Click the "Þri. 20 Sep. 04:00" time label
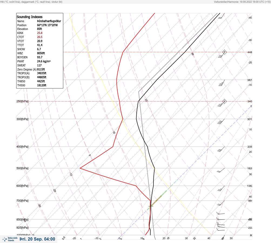This screenshot has height=243, width=271. pos(37,239)
